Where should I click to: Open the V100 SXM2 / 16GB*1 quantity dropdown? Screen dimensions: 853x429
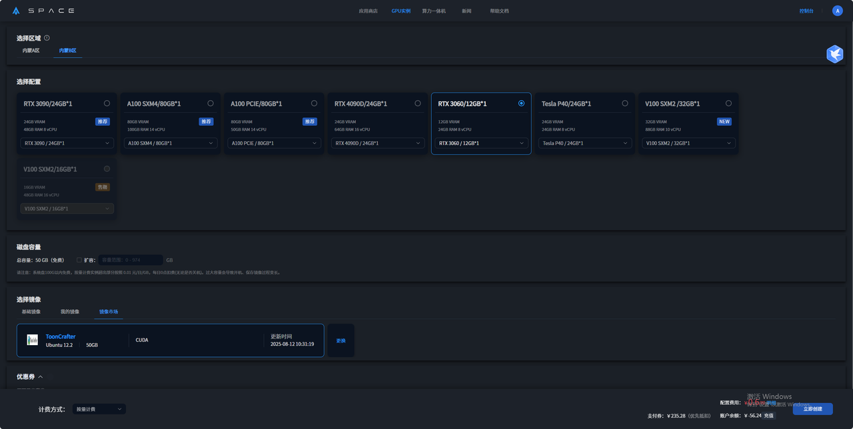pyautogui.click(x=67, y=209)
